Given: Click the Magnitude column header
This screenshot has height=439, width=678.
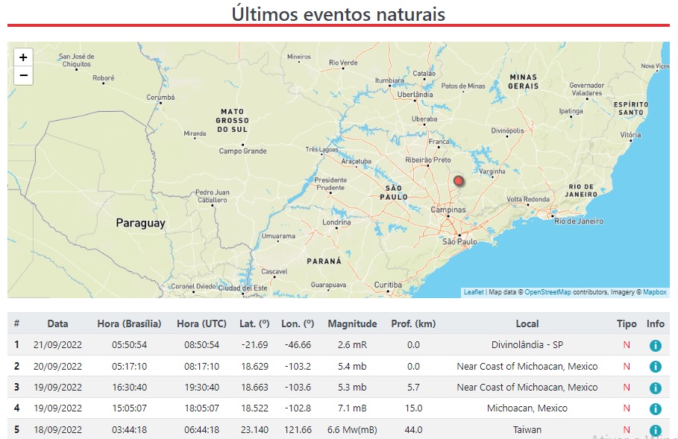Looking at the screenshot, I should (351, 323).
